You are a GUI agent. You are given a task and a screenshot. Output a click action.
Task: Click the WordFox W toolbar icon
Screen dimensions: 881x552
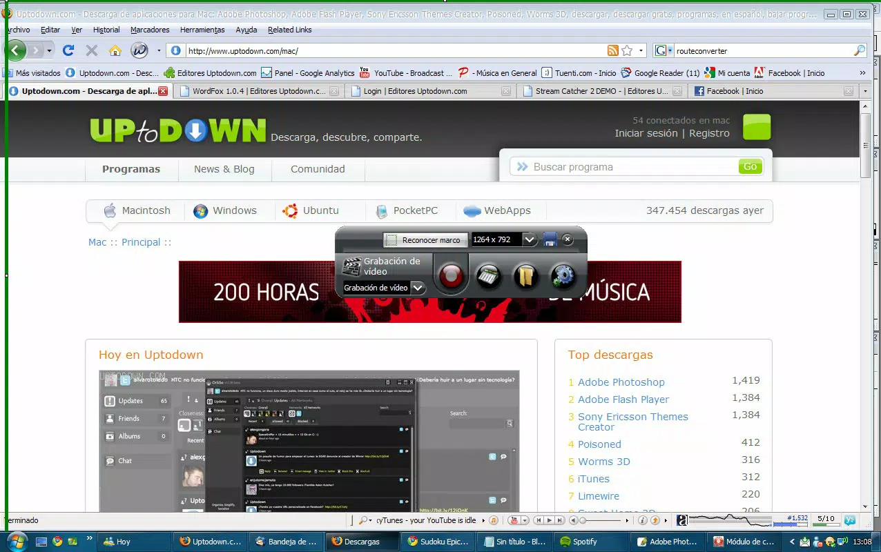139,50
